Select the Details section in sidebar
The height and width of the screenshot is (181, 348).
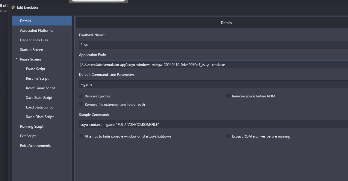coord(25,21)
